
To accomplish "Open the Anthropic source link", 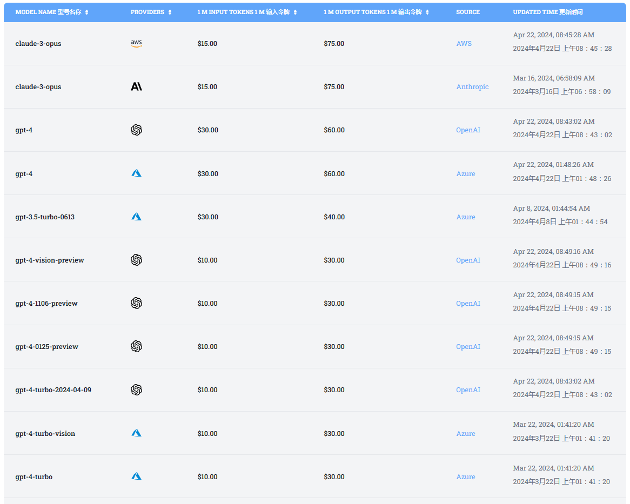I will (x=472, y=87).
